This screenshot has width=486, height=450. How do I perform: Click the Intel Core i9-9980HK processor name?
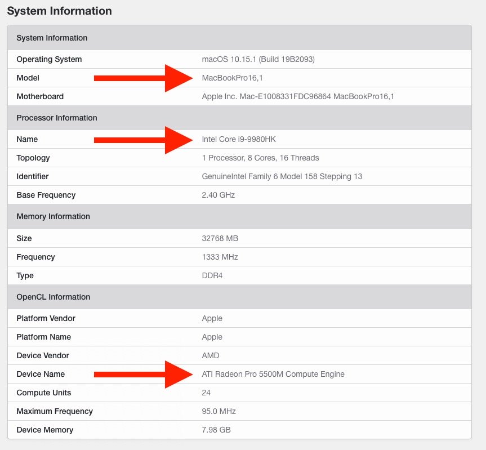coord(239,139)
